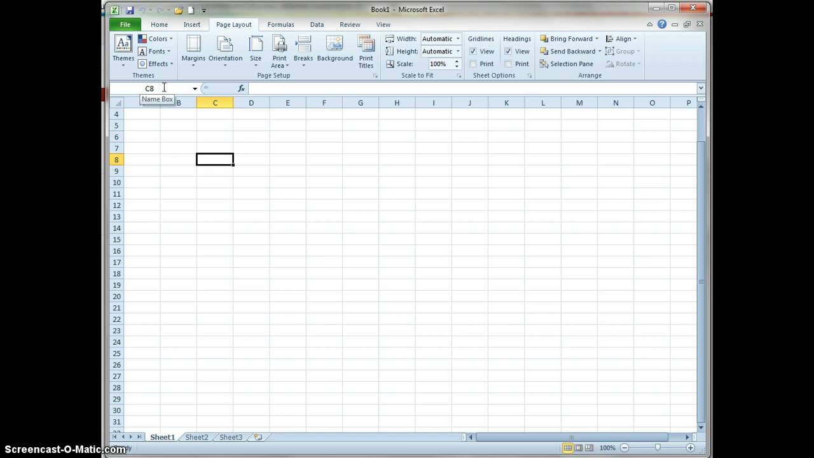Expand the Width Automatic dropdown
Screen dimensions: 814x458
pos(457,39)
